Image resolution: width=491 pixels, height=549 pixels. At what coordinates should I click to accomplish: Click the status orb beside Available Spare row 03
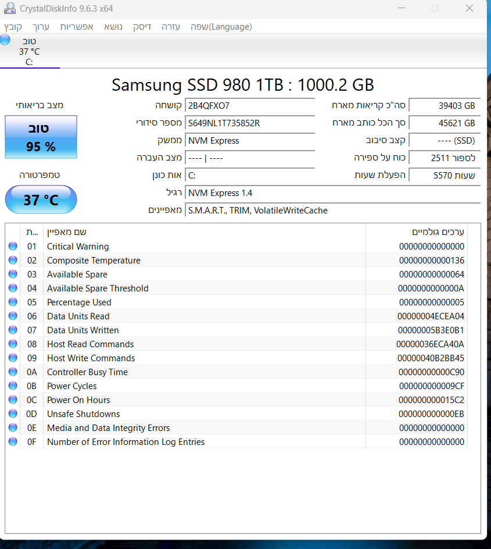[13, 274]
